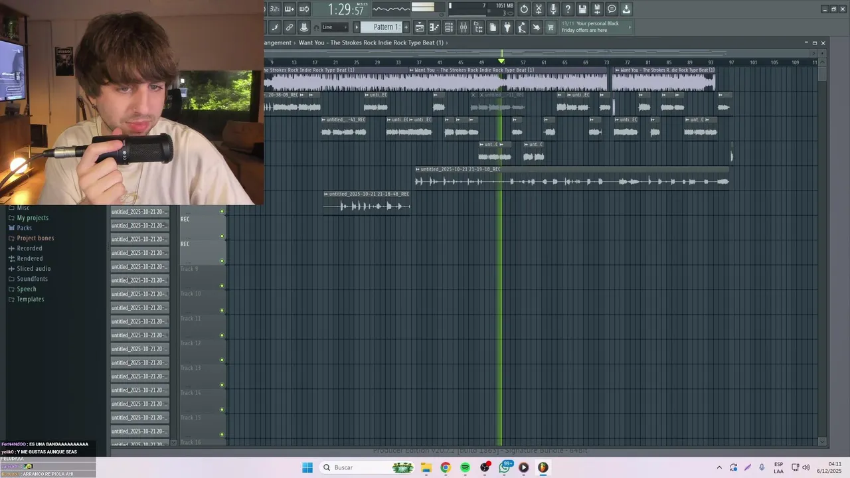
Task: Click the playlist vertical scrollbar
Action: [x=823, y=252]
